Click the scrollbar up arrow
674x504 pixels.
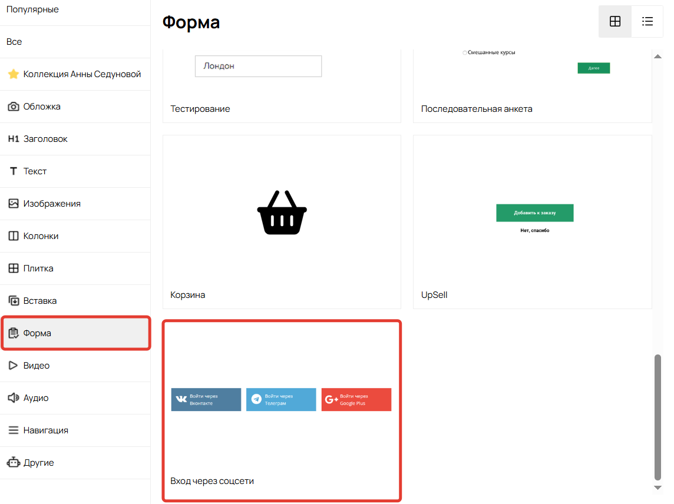click(x=658, y=57)
